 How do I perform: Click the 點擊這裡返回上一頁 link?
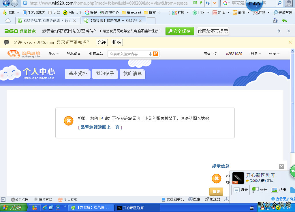(100, 127)
